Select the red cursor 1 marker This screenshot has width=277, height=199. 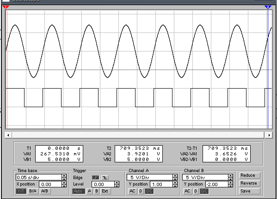(6, 7)
